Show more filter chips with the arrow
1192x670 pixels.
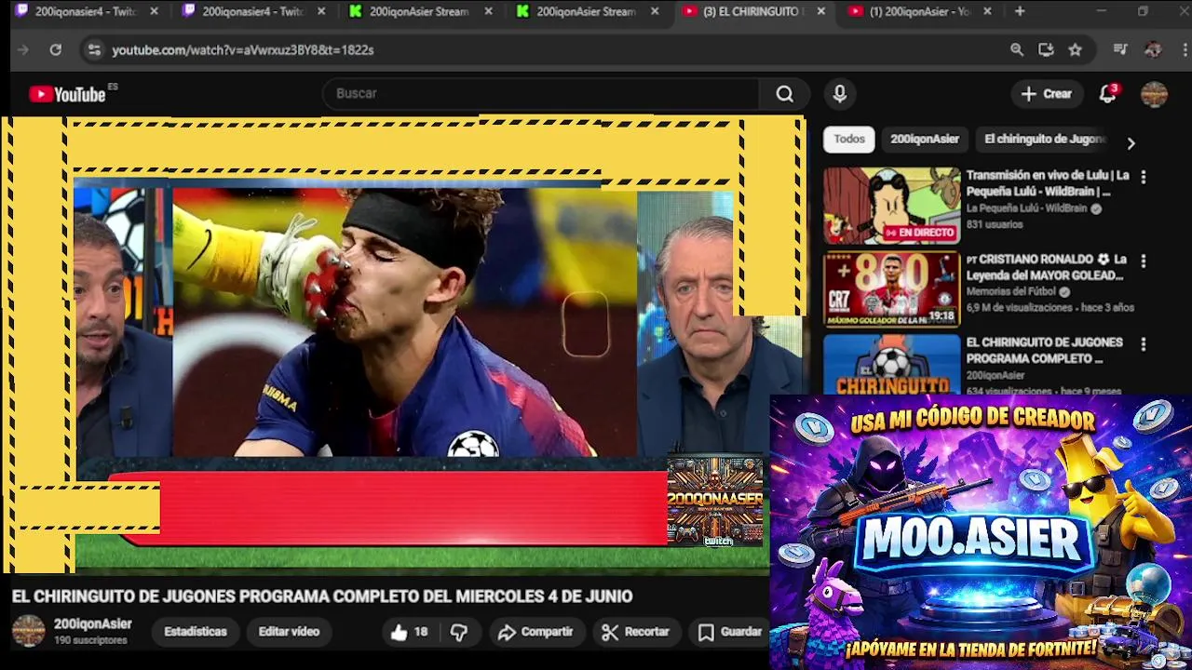[1131, 143]
